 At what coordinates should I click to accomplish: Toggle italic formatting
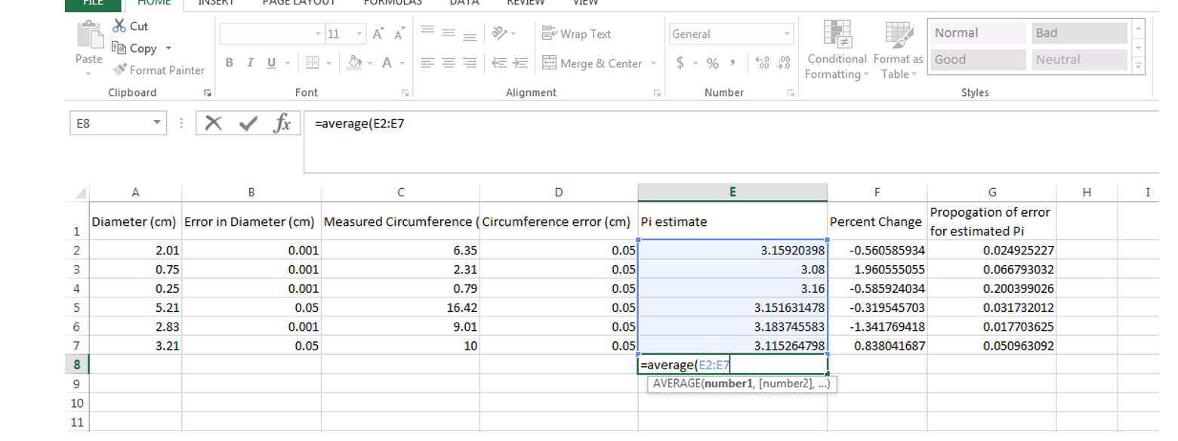pos(249,63)
